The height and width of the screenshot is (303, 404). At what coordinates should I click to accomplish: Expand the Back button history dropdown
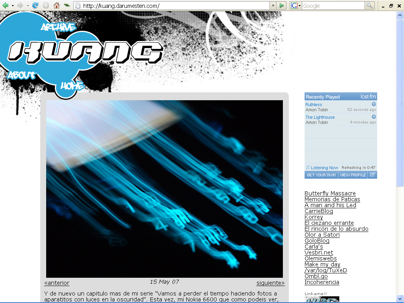click(x=13, y=6)
